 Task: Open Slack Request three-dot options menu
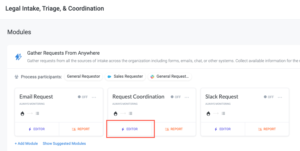pyautogui.click(x=280, y=97)
